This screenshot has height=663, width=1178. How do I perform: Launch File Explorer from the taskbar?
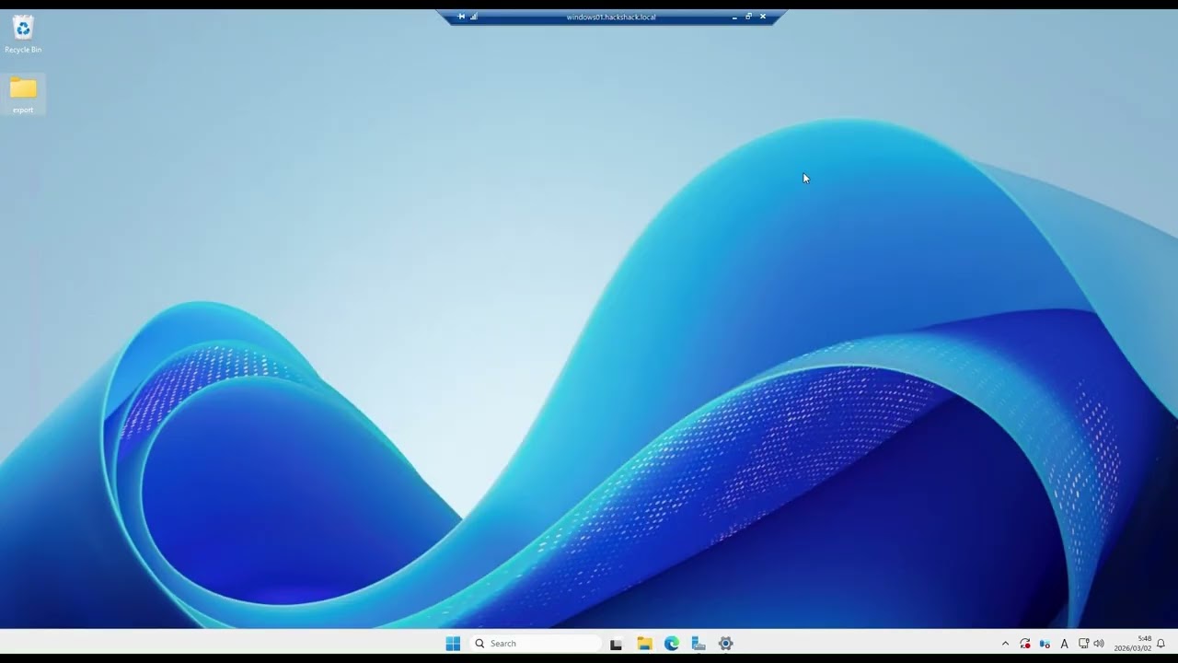[644, 644]
